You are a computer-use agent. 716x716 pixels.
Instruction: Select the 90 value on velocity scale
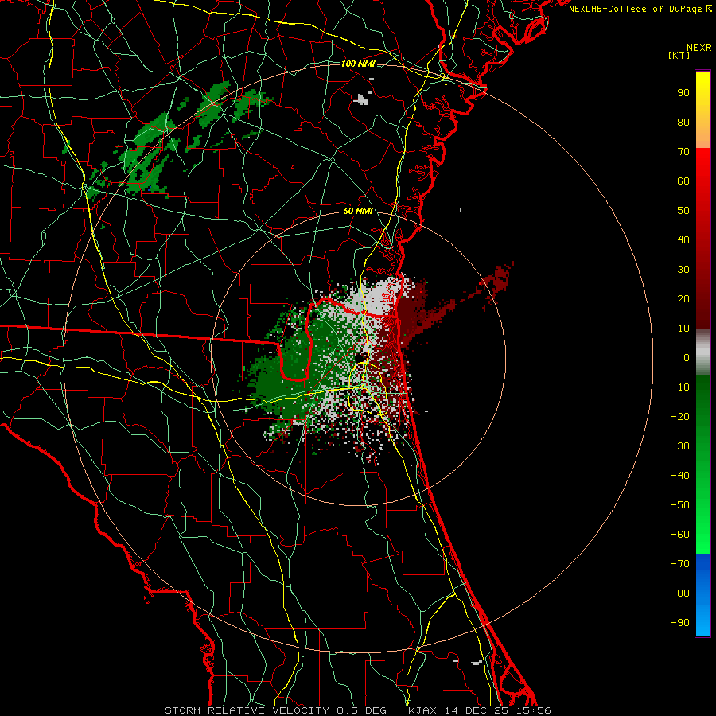683,93
